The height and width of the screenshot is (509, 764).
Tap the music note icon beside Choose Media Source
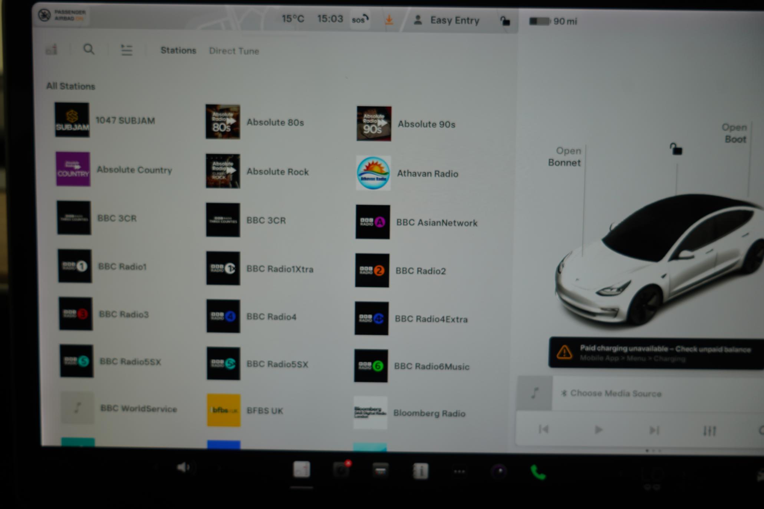[534, 393]
